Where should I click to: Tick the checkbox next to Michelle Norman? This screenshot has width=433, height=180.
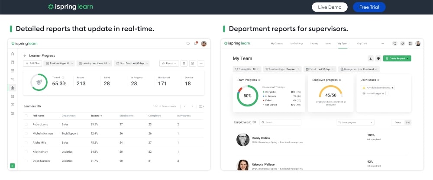click(x=26, y=133)
